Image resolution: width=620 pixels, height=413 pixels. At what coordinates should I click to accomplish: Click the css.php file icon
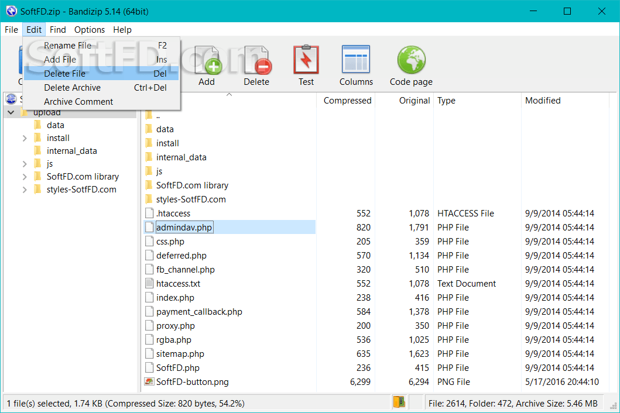click(x=149, y=242)
